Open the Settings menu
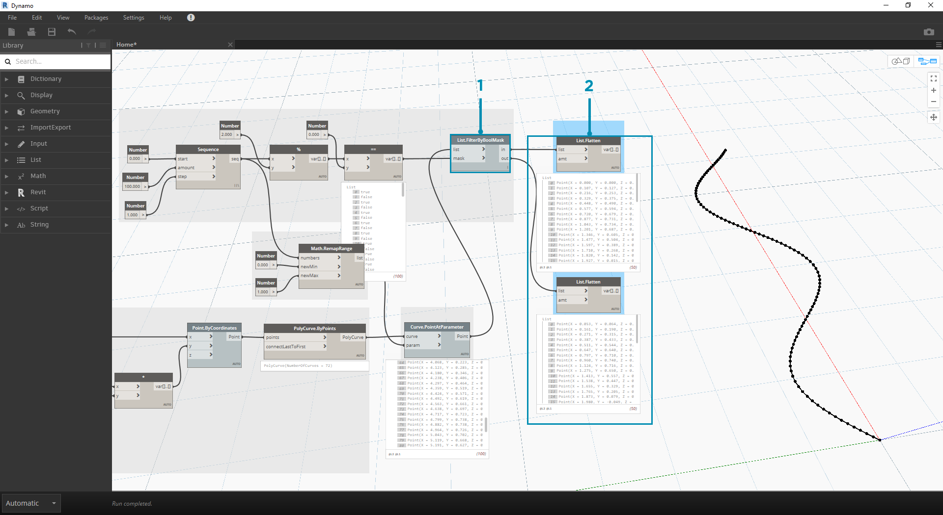The height and width of the screenshot is (515, 943). tap(134, 18)
